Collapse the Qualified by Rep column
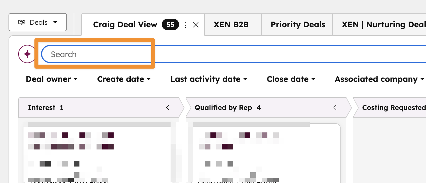The height and width of the screenshot is (183, 426). 335,107
